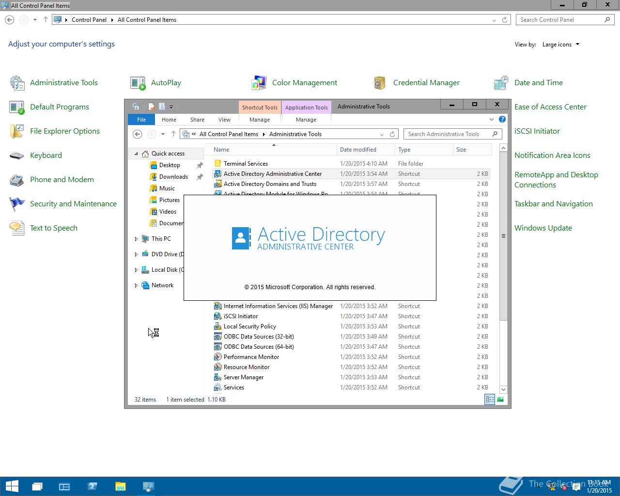Image resolution: width=620 pixels, height=496 pixels.
Task: Open Keyboard settings icon
Action: tap(17, 155)
